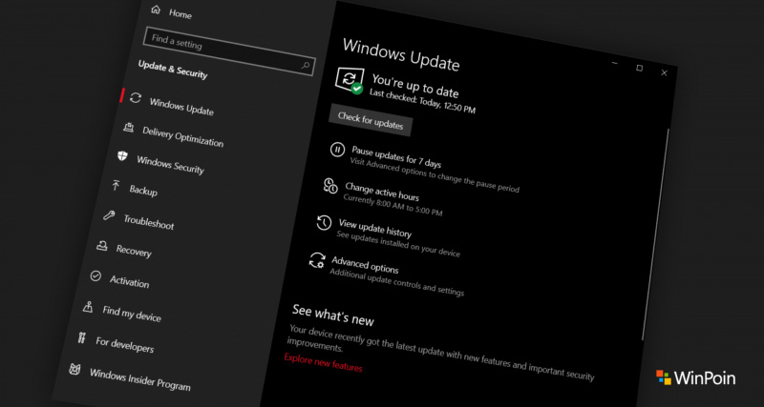
Task: Open the Activation page
Action: (129, 281)
